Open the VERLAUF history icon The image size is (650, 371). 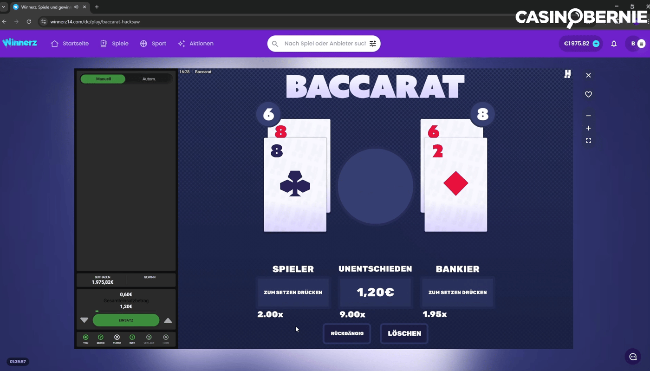[149, 338]
